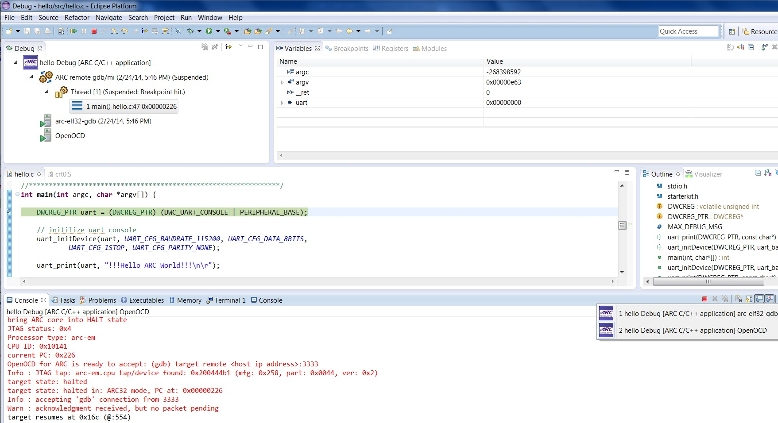
Task: Click the green Run icon in the toolbar
Action: [209, 31]
